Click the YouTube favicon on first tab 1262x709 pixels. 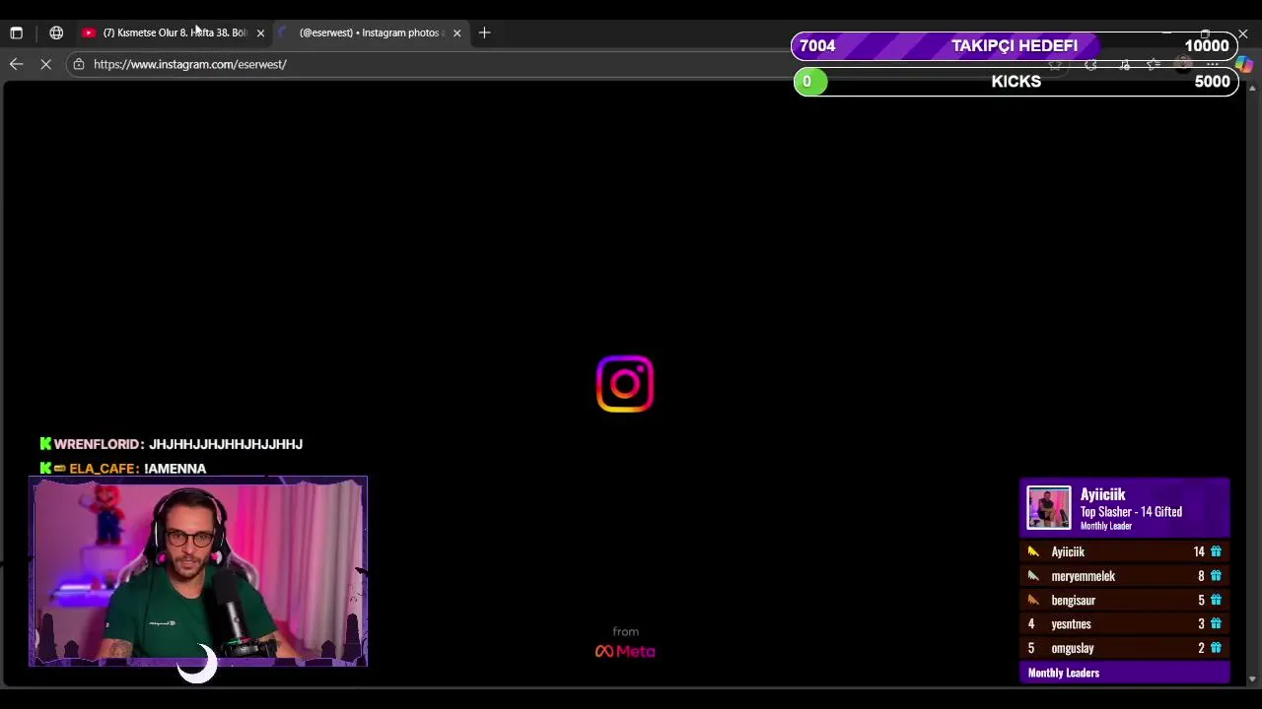click(x=89, y=32)
